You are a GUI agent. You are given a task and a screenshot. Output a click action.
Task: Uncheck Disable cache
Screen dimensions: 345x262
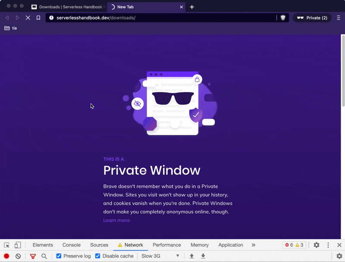pos(98,256)
